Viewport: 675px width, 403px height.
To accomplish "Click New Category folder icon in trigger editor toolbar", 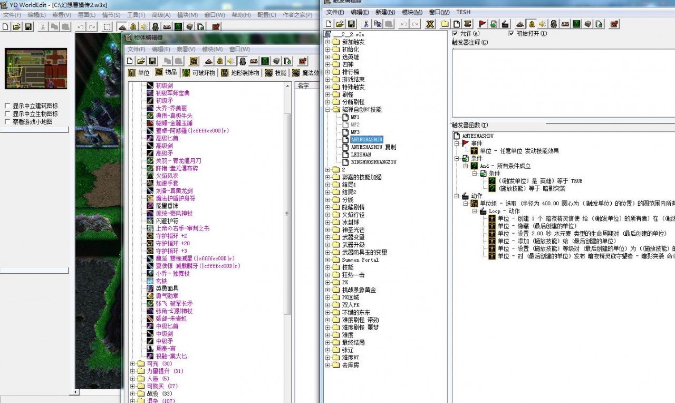I will [x=445, y=24].
